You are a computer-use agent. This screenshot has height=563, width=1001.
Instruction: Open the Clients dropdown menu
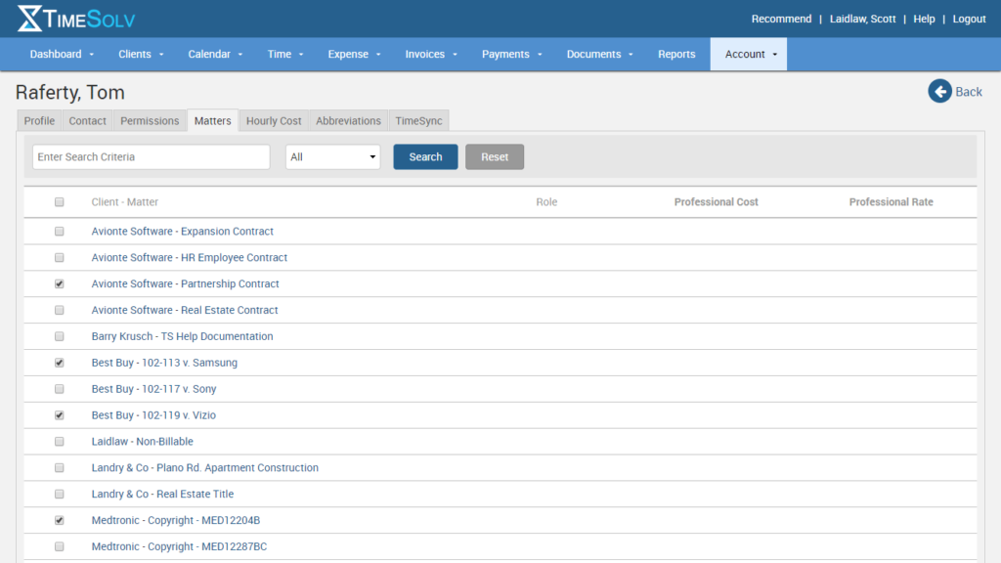tap(141, 55)
